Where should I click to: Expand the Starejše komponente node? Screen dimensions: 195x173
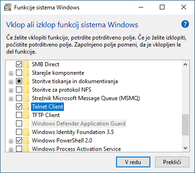11,73
